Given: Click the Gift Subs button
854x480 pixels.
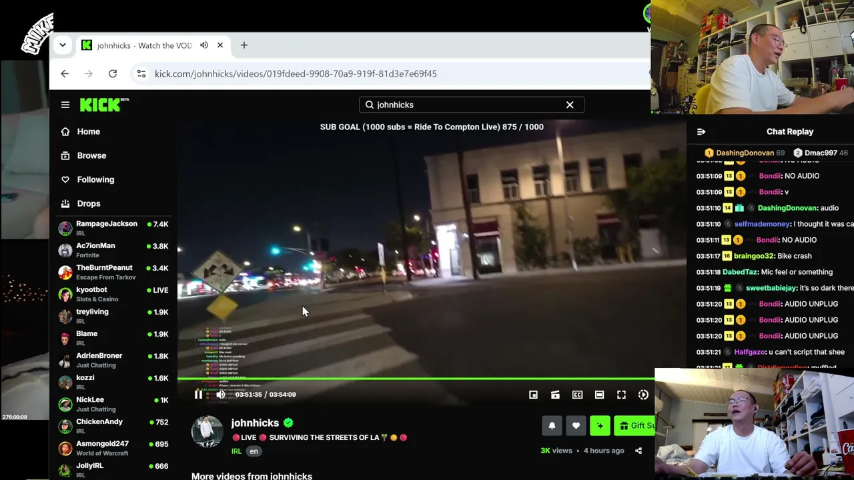Looking at the screenshot, I should coord(634,425).
